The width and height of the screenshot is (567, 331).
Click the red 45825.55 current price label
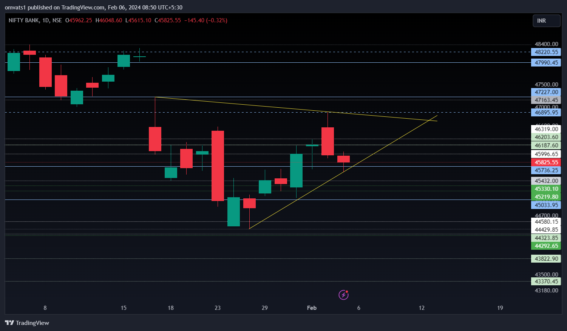(546, 162)
